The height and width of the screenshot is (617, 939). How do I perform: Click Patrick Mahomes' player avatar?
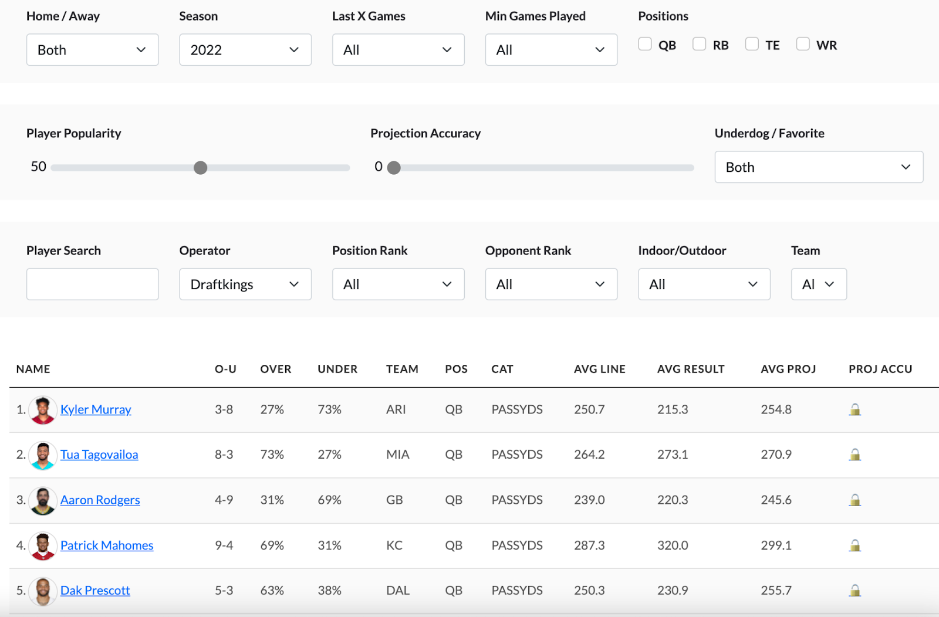pyautogui.click(x=42, y=545)
